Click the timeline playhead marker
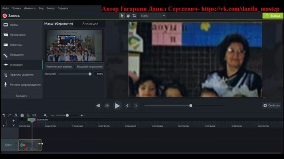The width and height of the screenshot is (284, 159). tap(32, 120)
